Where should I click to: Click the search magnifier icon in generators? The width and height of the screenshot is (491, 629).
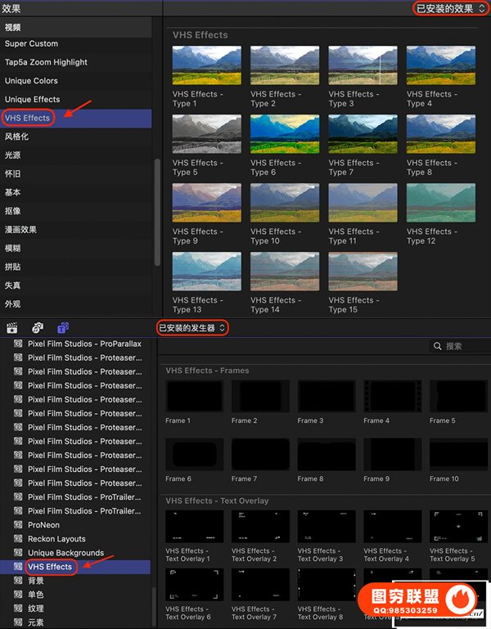click(438, 347)
